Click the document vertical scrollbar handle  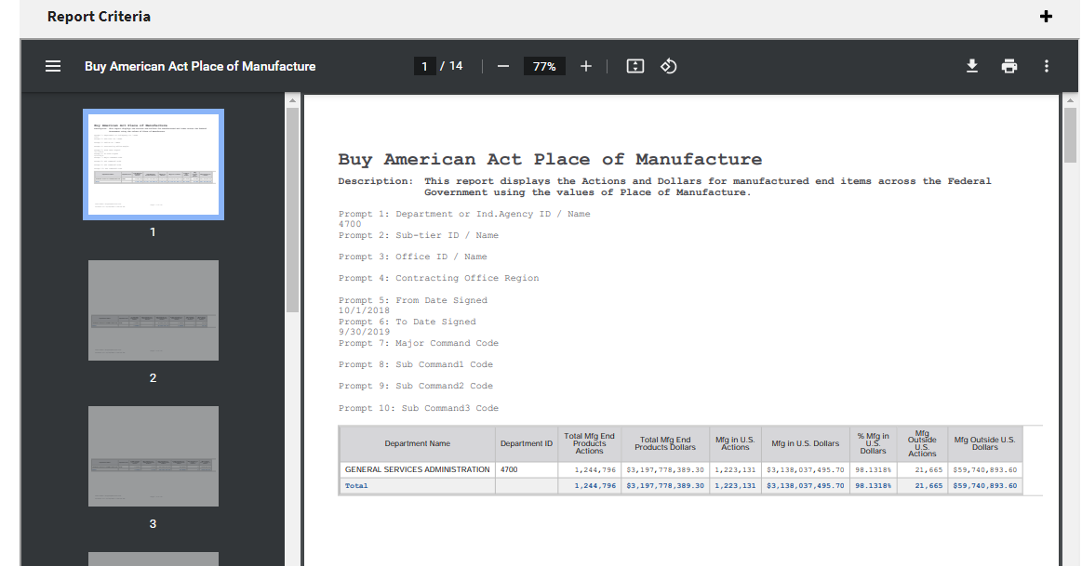pos(1070,135)
